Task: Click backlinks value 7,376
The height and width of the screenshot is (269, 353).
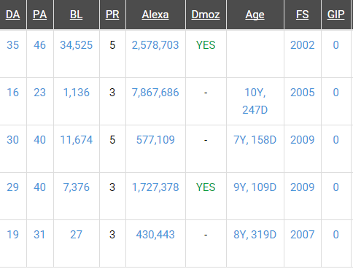Action: 77,187
